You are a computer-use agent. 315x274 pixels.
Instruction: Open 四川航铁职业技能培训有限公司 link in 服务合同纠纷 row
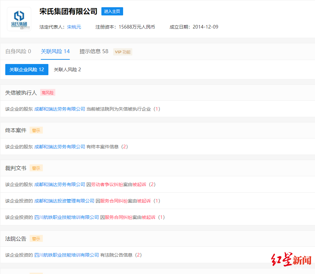(x=67, y=217)
